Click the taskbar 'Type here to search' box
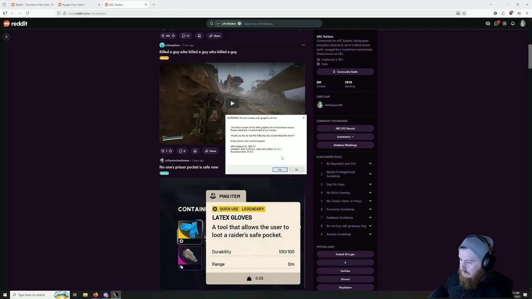This screenshot has width=532, height=299. point(40,295)
